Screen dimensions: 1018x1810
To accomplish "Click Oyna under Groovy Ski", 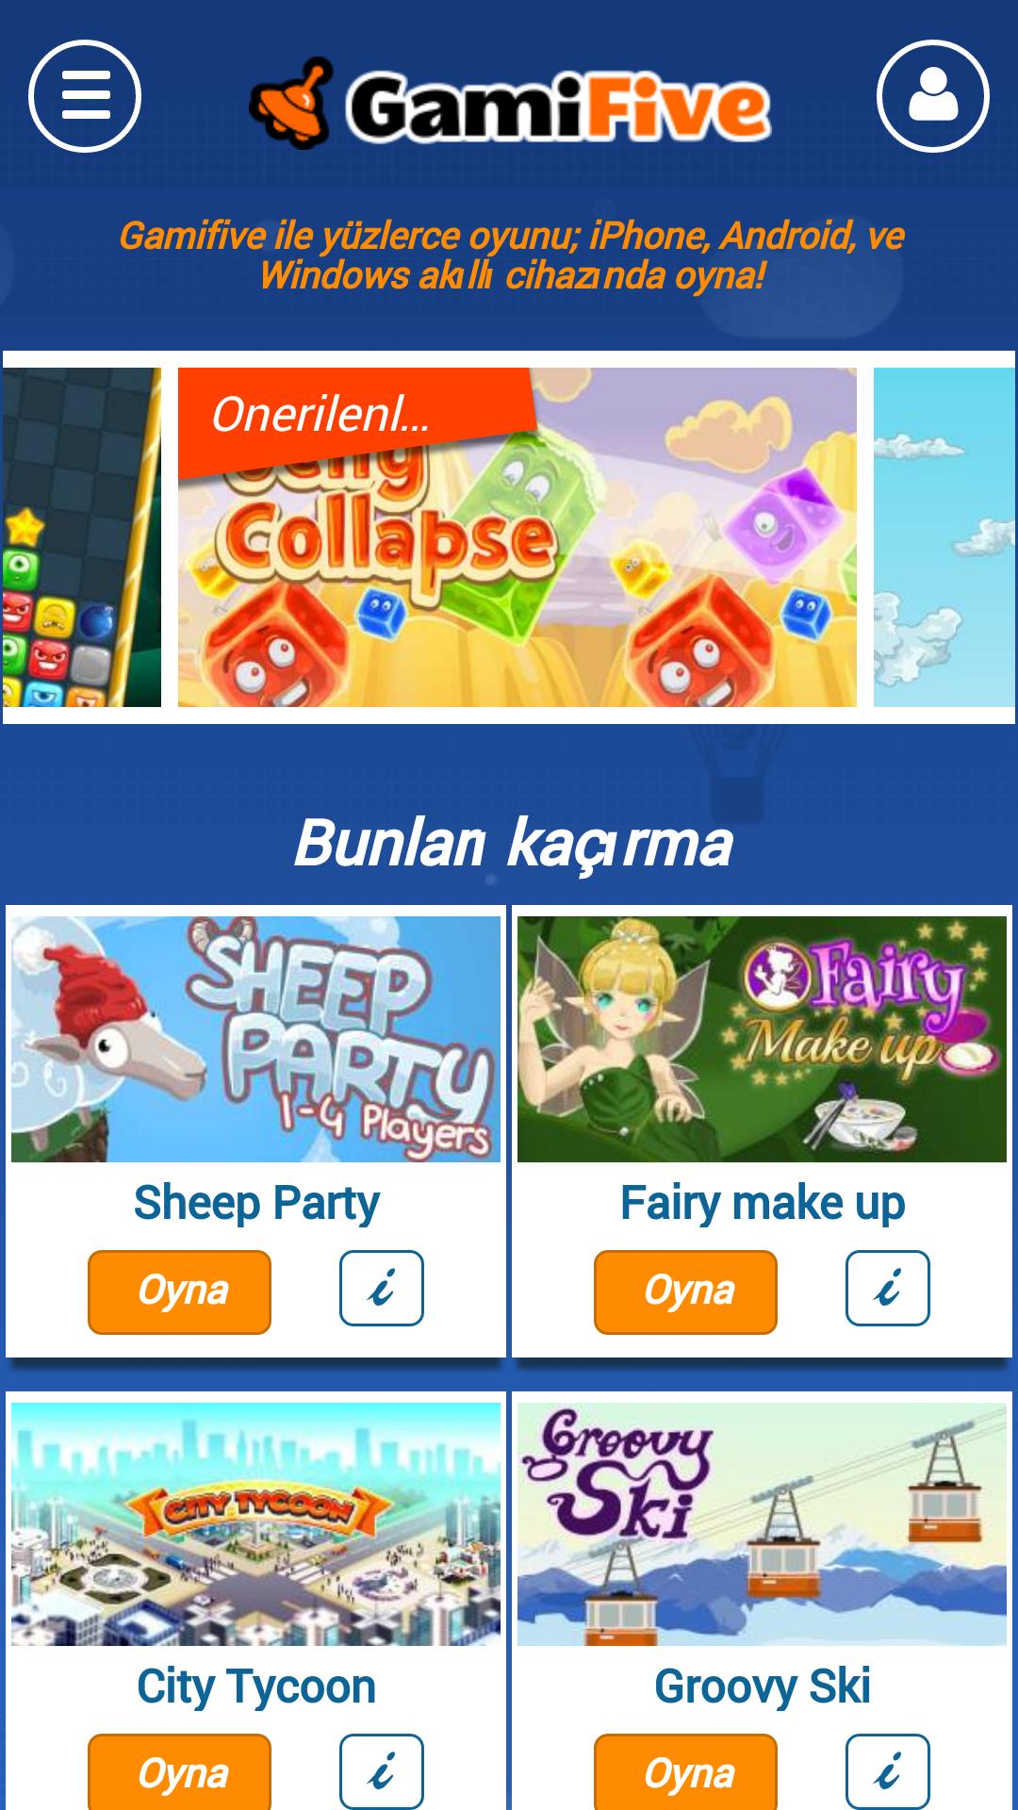I will coord(685,1772).
